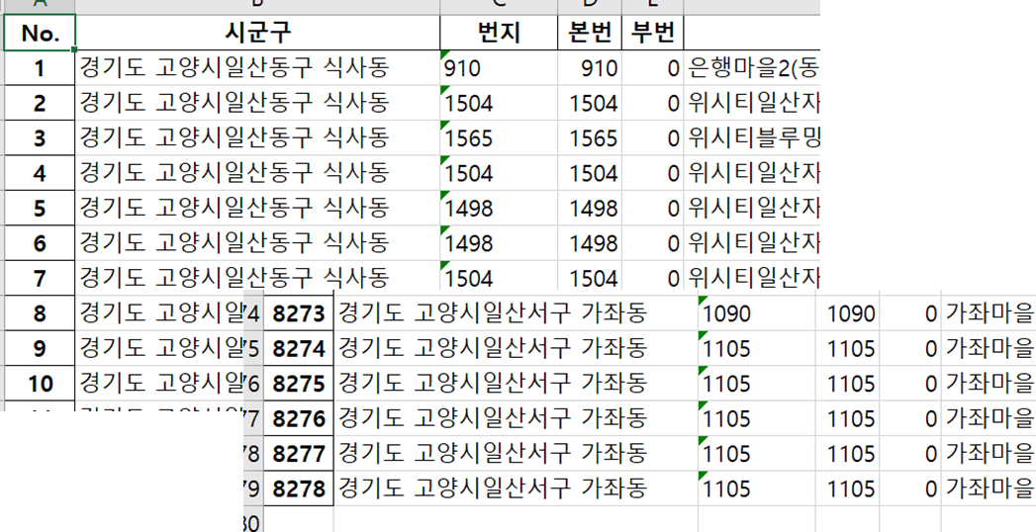The width and height of the screenshot is (1036, 532).
Task: Click the '가좌마을' cell in row 8276
Action: coord(989,418)
